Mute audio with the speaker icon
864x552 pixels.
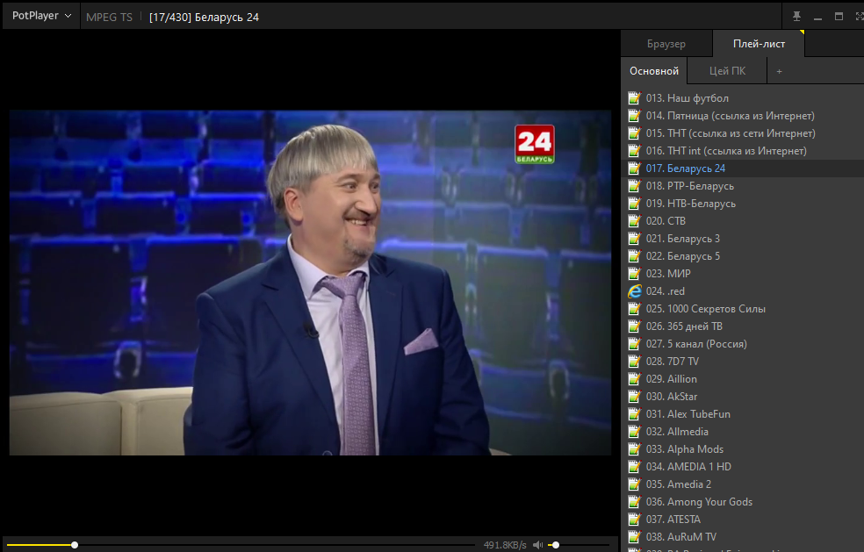click(537, 545)
